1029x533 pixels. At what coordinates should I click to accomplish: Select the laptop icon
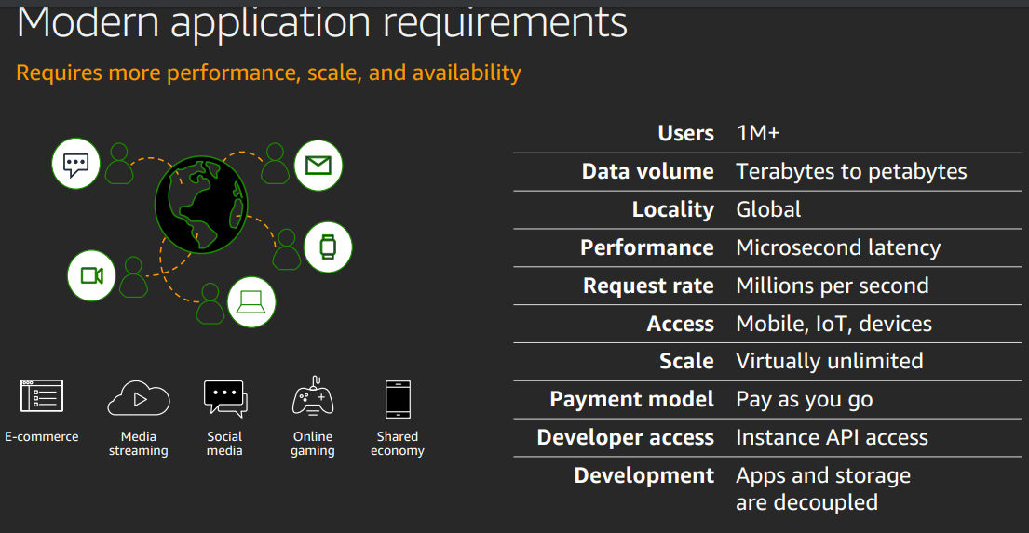point(251,301)
